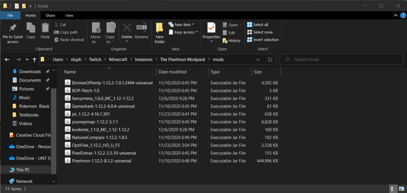Click Copy path command

pyautogui.click(x=66, y=32)
